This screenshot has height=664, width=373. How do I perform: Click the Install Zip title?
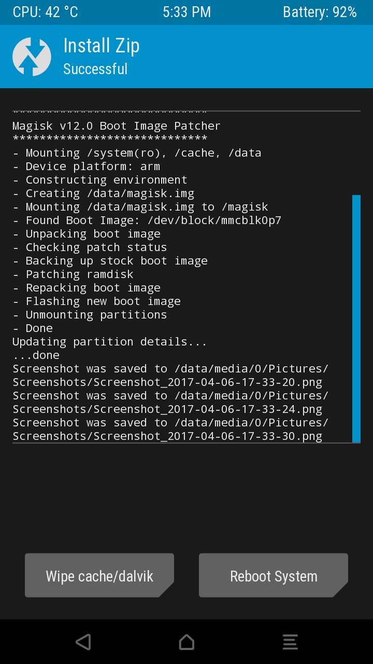tap(102, 46)
